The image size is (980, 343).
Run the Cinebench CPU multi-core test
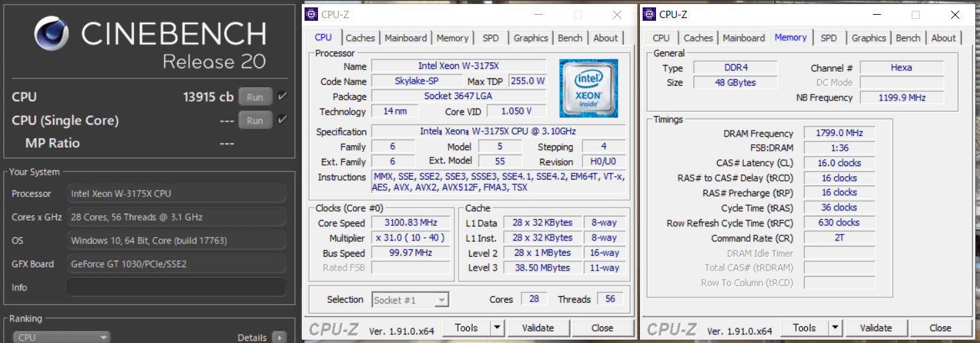pyautogui.click(x=255, y=96)
